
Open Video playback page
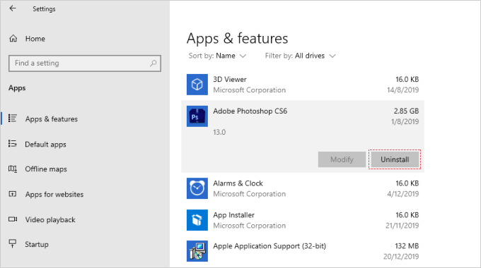pos(50,220)
